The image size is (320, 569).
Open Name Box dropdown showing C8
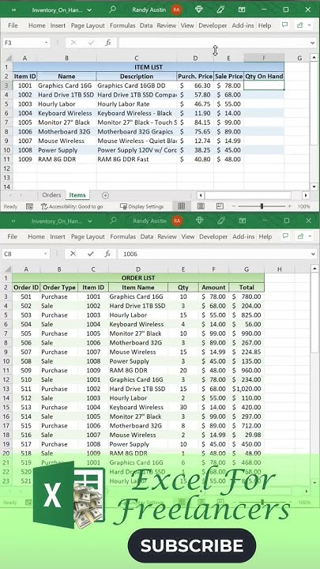[46, 254]
